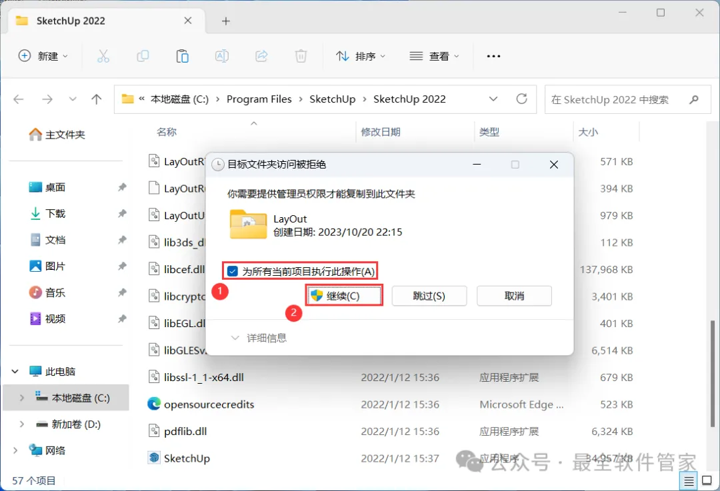Click the pdflib.dll file icon
The width and height of the screenshot is (720, 491).
coord(154,431)
